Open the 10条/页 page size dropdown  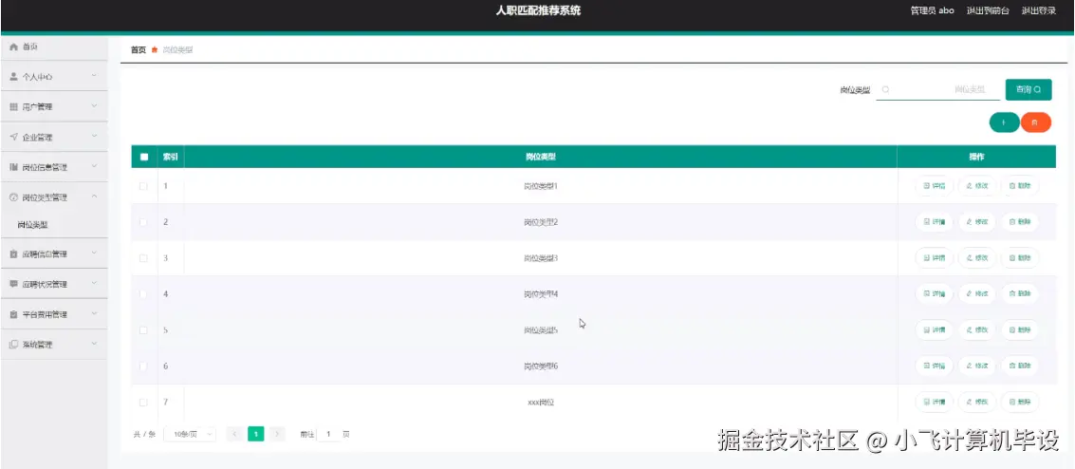[190, 434]
